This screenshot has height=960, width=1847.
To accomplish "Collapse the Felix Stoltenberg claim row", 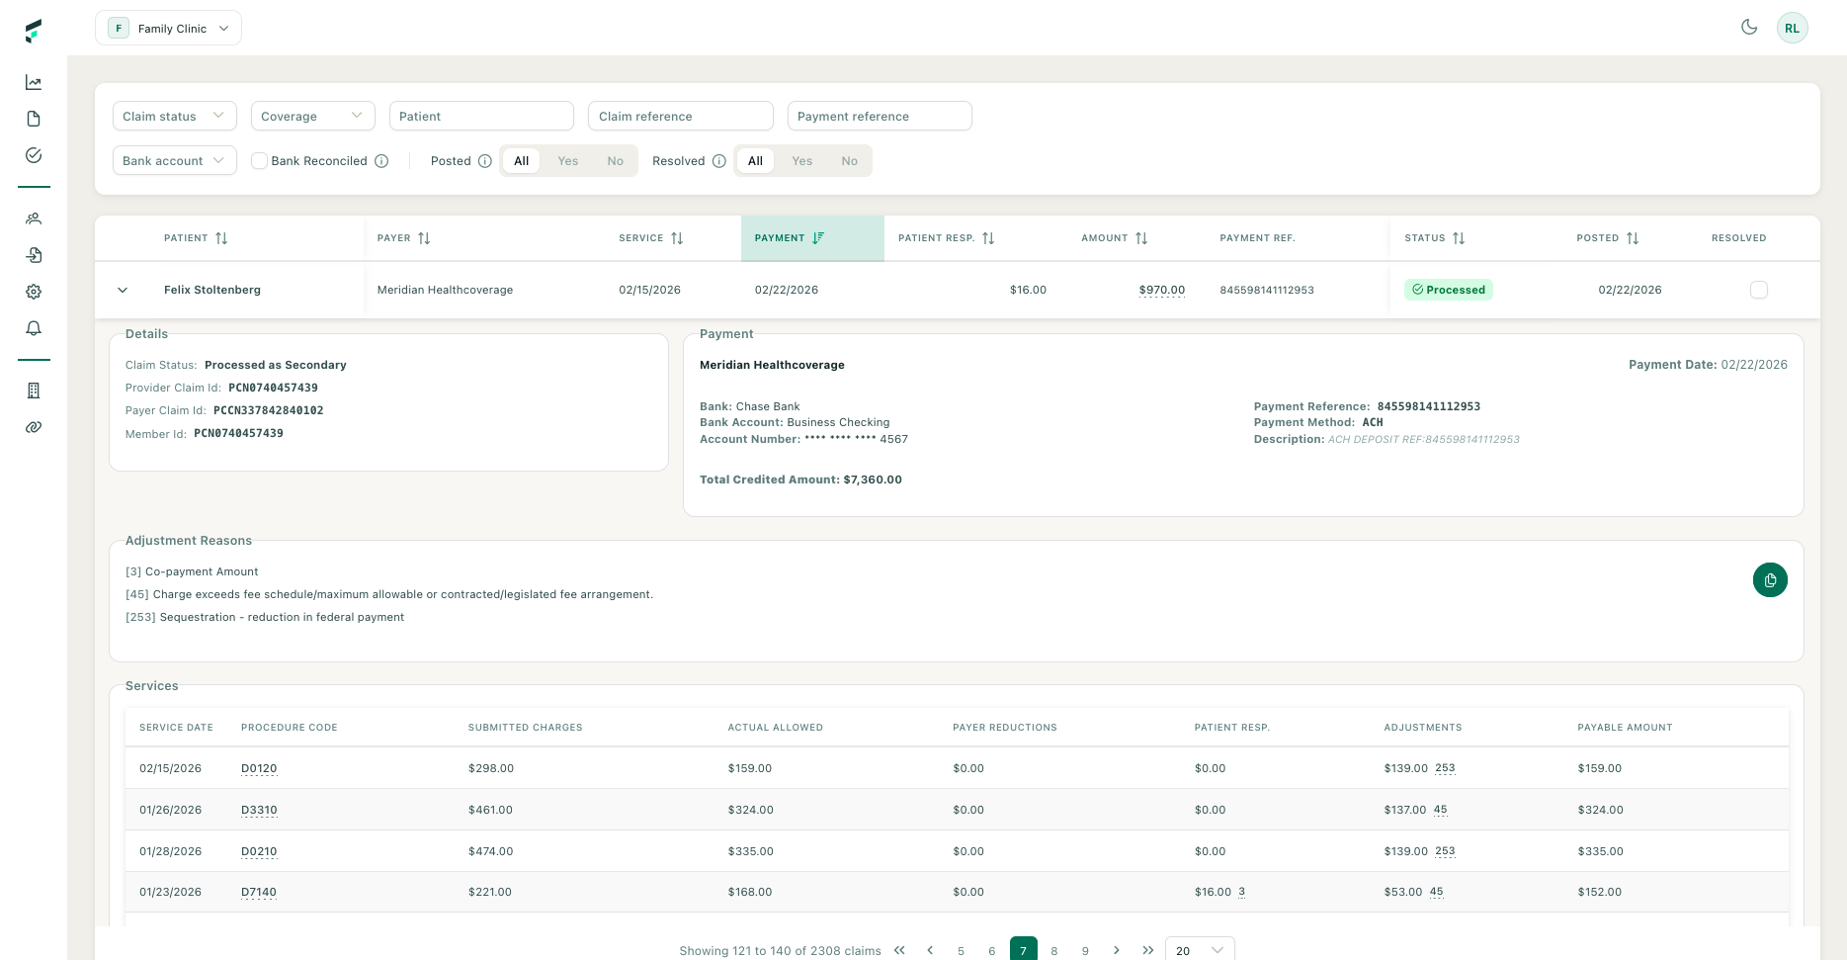I will click(123, 290).
